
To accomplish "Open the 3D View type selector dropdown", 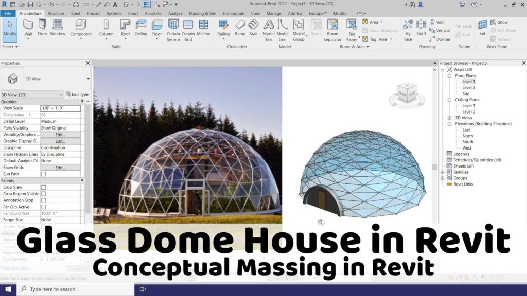I will (x=88, y=79).
